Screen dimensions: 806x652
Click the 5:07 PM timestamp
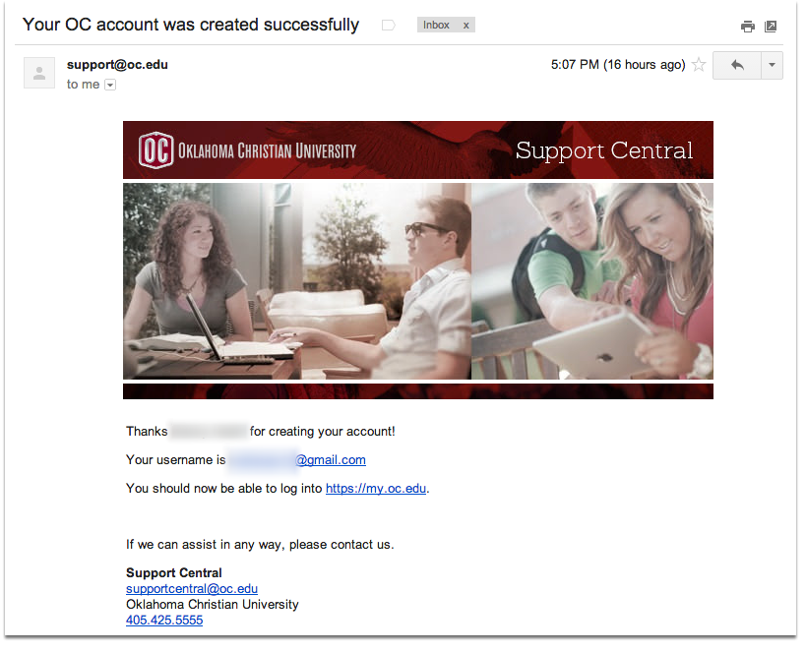pyautogui.click(x=618, y=65)
